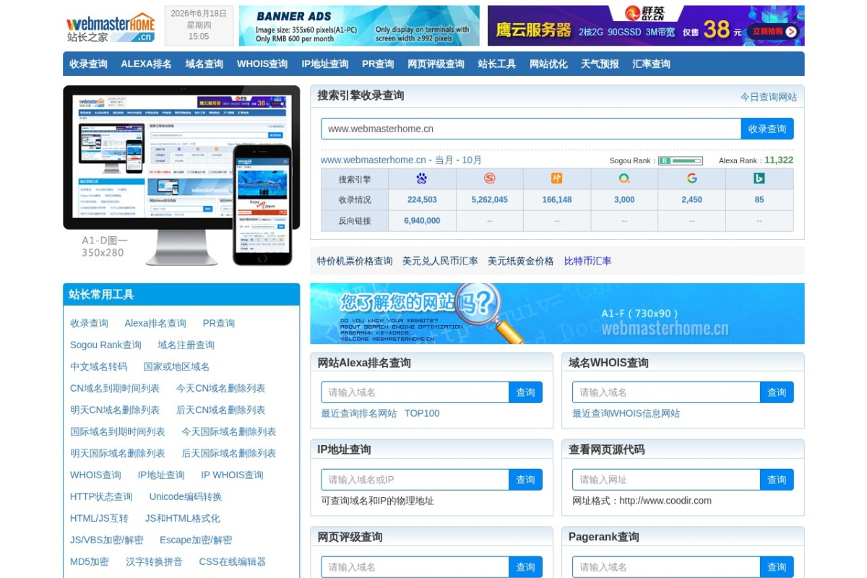Select the 10月 link

pyautogui.click(x=472, y=160)
